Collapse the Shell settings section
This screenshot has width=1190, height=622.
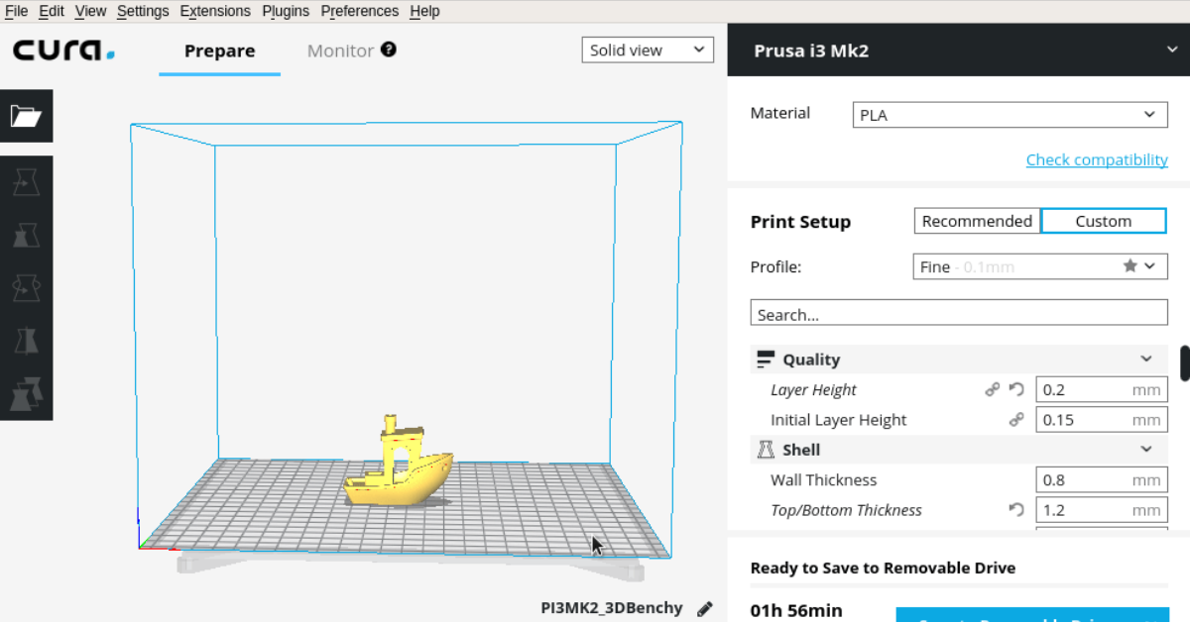(x=1146, y=449)
